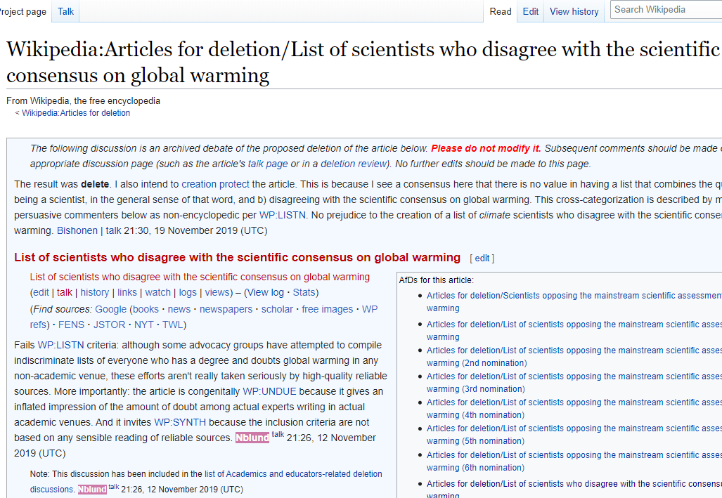Viewport: 722px width, 498px height.
Task: Find sources via the Google link
Action: pyautogui.click(x=111, y=309)
